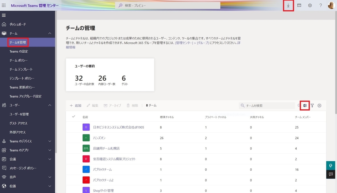The height and width of the screenshot is (193, 337).
Task: Sort by 標準チャネル column header
Action: [167, 117]
